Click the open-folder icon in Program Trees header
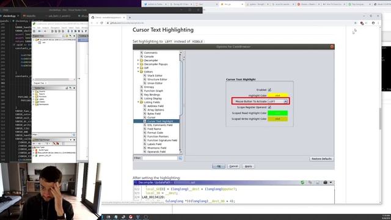 click(67, 36)
